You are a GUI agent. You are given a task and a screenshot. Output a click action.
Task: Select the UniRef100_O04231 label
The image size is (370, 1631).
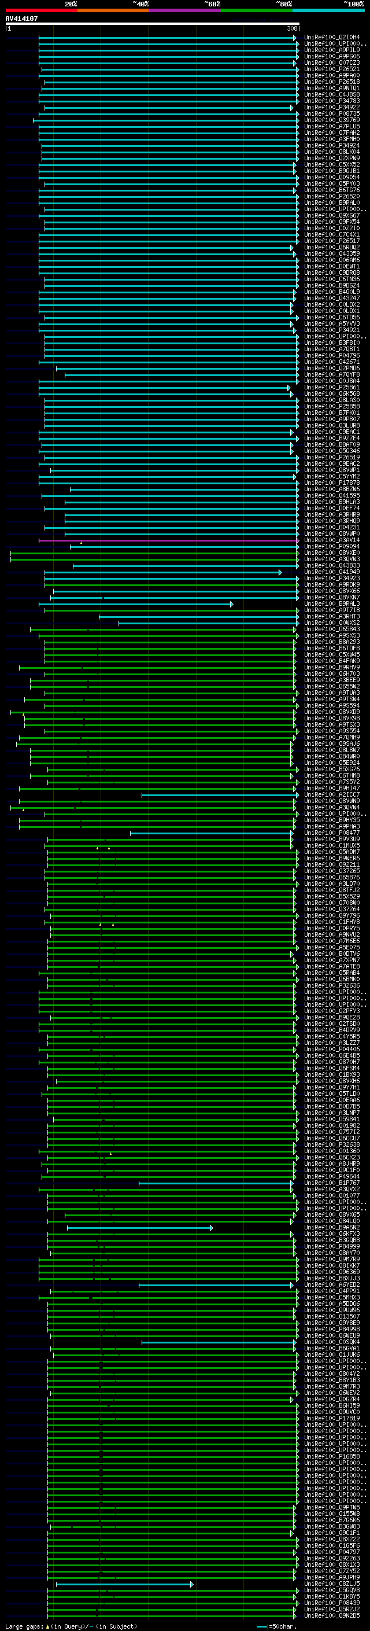coord(332,528)
